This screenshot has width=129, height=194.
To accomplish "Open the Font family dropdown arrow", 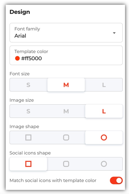I will click(x=114, y=33).
